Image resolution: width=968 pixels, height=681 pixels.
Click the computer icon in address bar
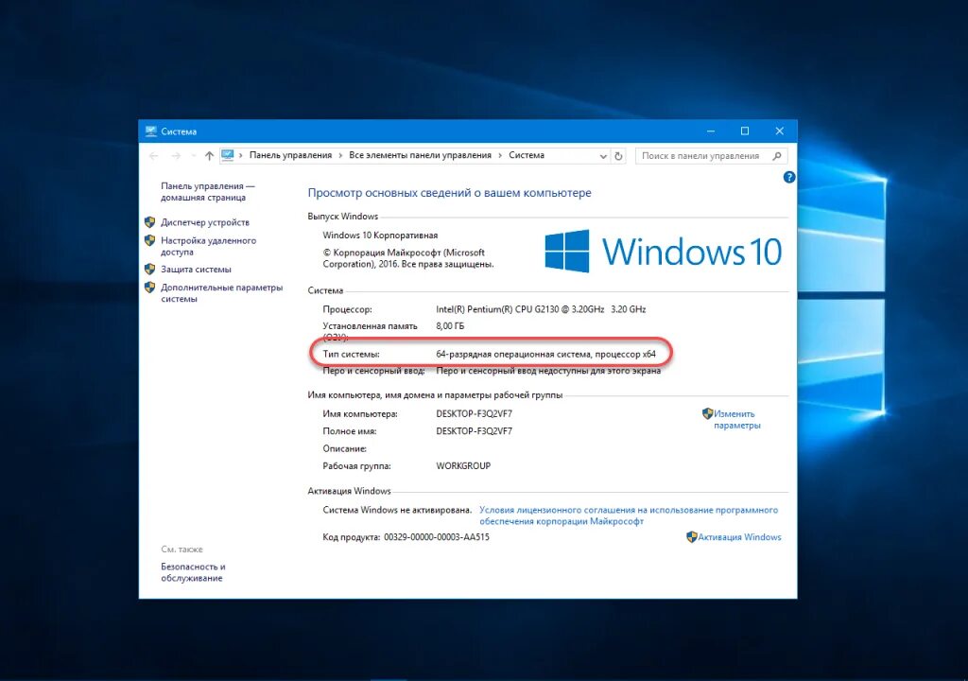(227, 155)
